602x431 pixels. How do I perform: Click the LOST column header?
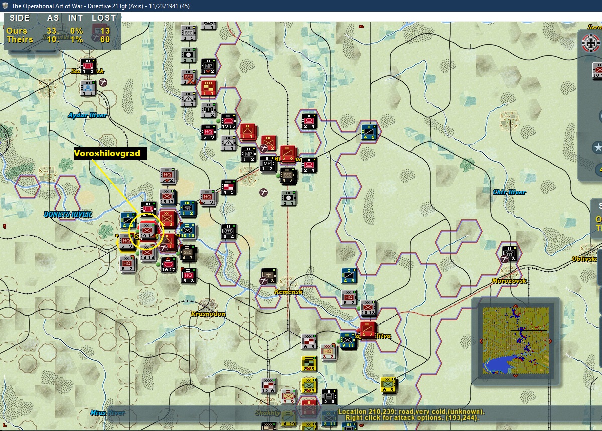tap(104, 18)
